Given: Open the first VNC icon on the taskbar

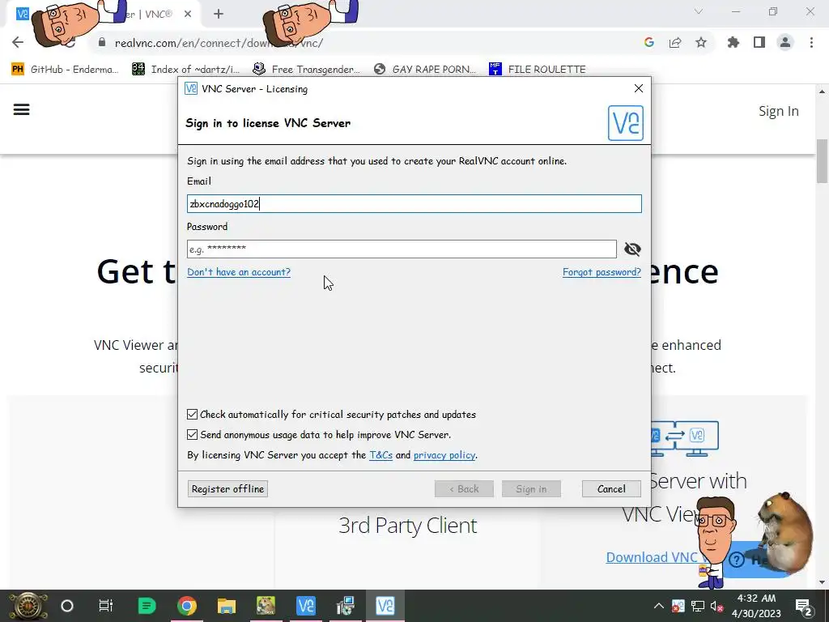Looking at the screenshot, I should pos(305,606).
